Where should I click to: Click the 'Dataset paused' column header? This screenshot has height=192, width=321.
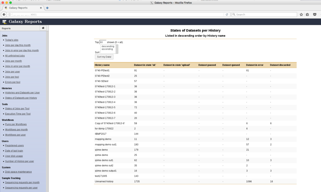(x=207, y=65)
